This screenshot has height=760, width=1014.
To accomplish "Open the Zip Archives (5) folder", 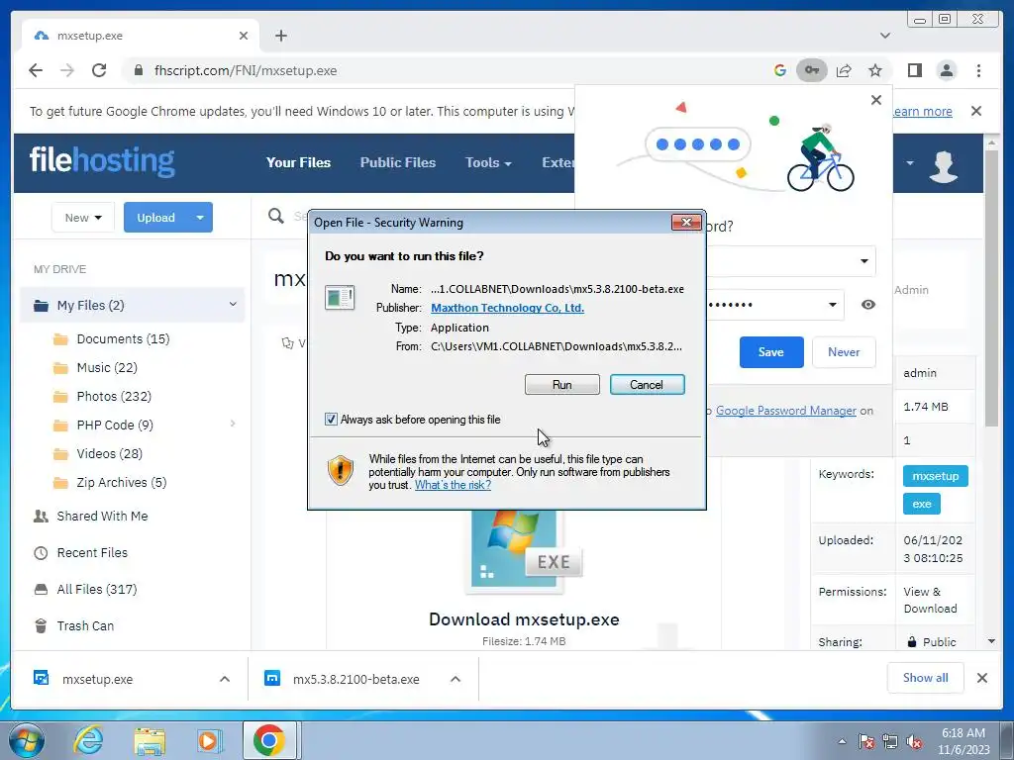I will point(122,482).
